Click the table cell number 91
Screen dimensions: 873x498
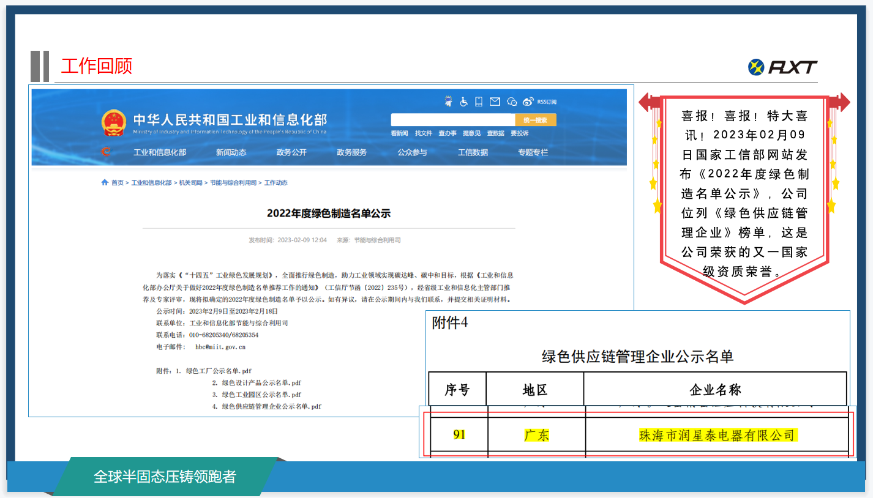click(459, 435)
